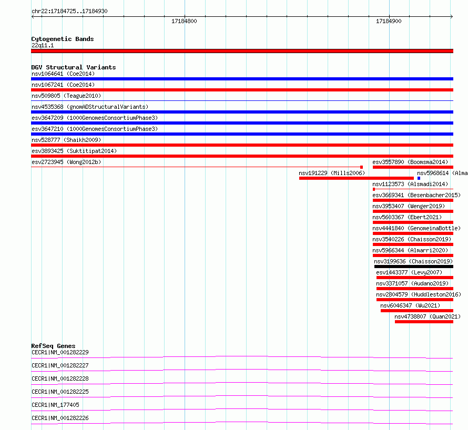Click the nsv509805 (Teague2010) label

pyautogui.click(x=66, y=96)
